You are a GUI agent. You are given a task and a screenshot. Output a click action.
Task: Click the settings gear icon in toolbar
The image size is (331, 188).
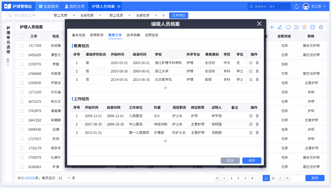point(321,27)
